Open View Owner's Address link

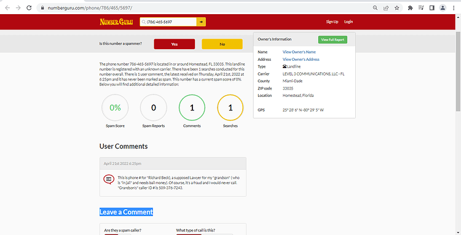coord(301,60)
